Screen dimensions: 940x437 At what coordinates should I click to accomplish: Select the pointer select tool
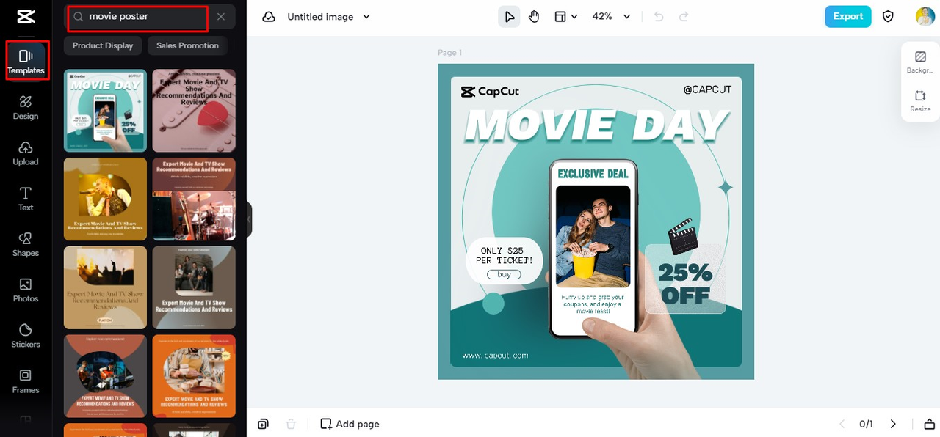(x=509, y=17)
